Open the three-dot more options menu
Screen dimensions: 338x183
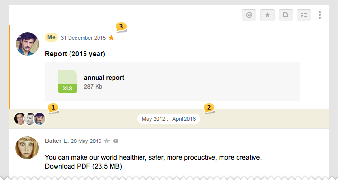point(320,15)
